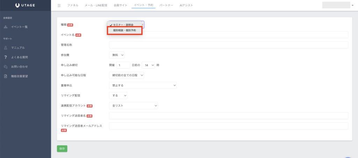
Task: Click the 重複申込 field label
Action: [66, 85]
